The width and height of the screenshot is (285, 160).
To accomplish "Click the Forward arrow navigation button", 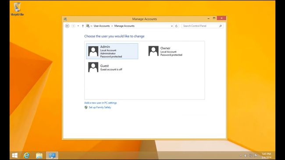I will coord(73,26).
